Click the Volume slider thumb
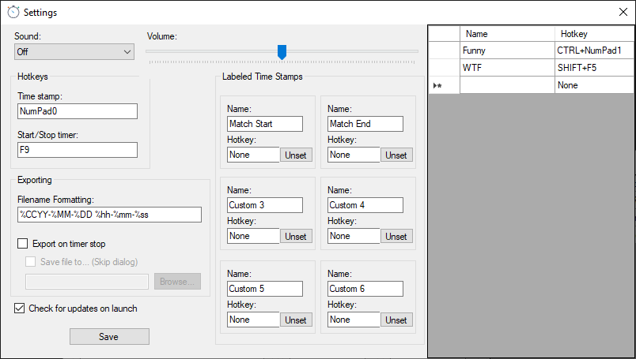The image size is (636, 359). 282,52
